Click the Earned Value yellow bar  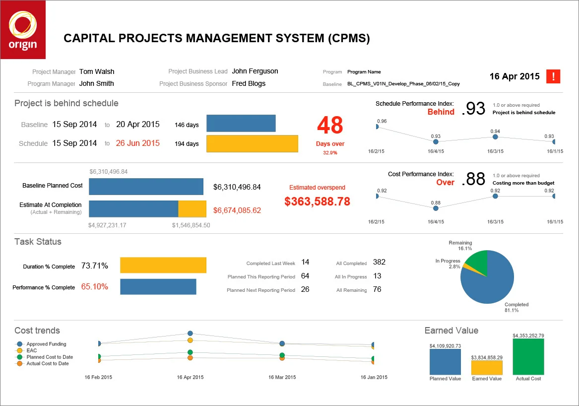tap(487, 368)
